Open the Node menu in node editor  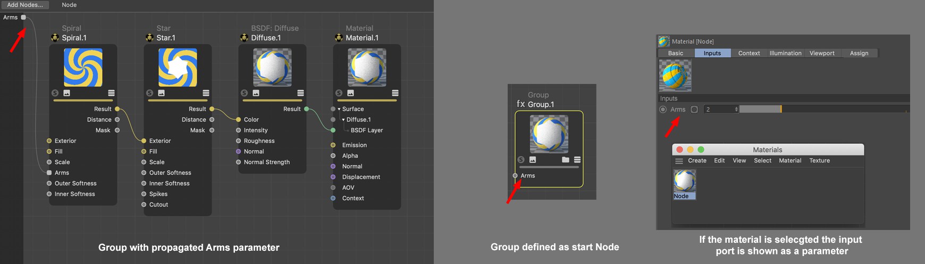(69, 5)
